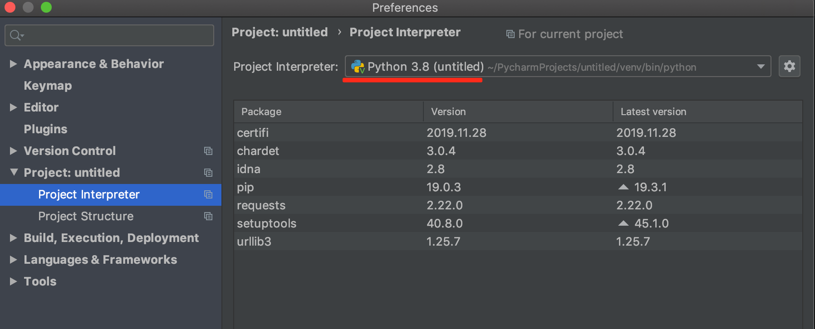Select the chardet package row

coord(518,150)
